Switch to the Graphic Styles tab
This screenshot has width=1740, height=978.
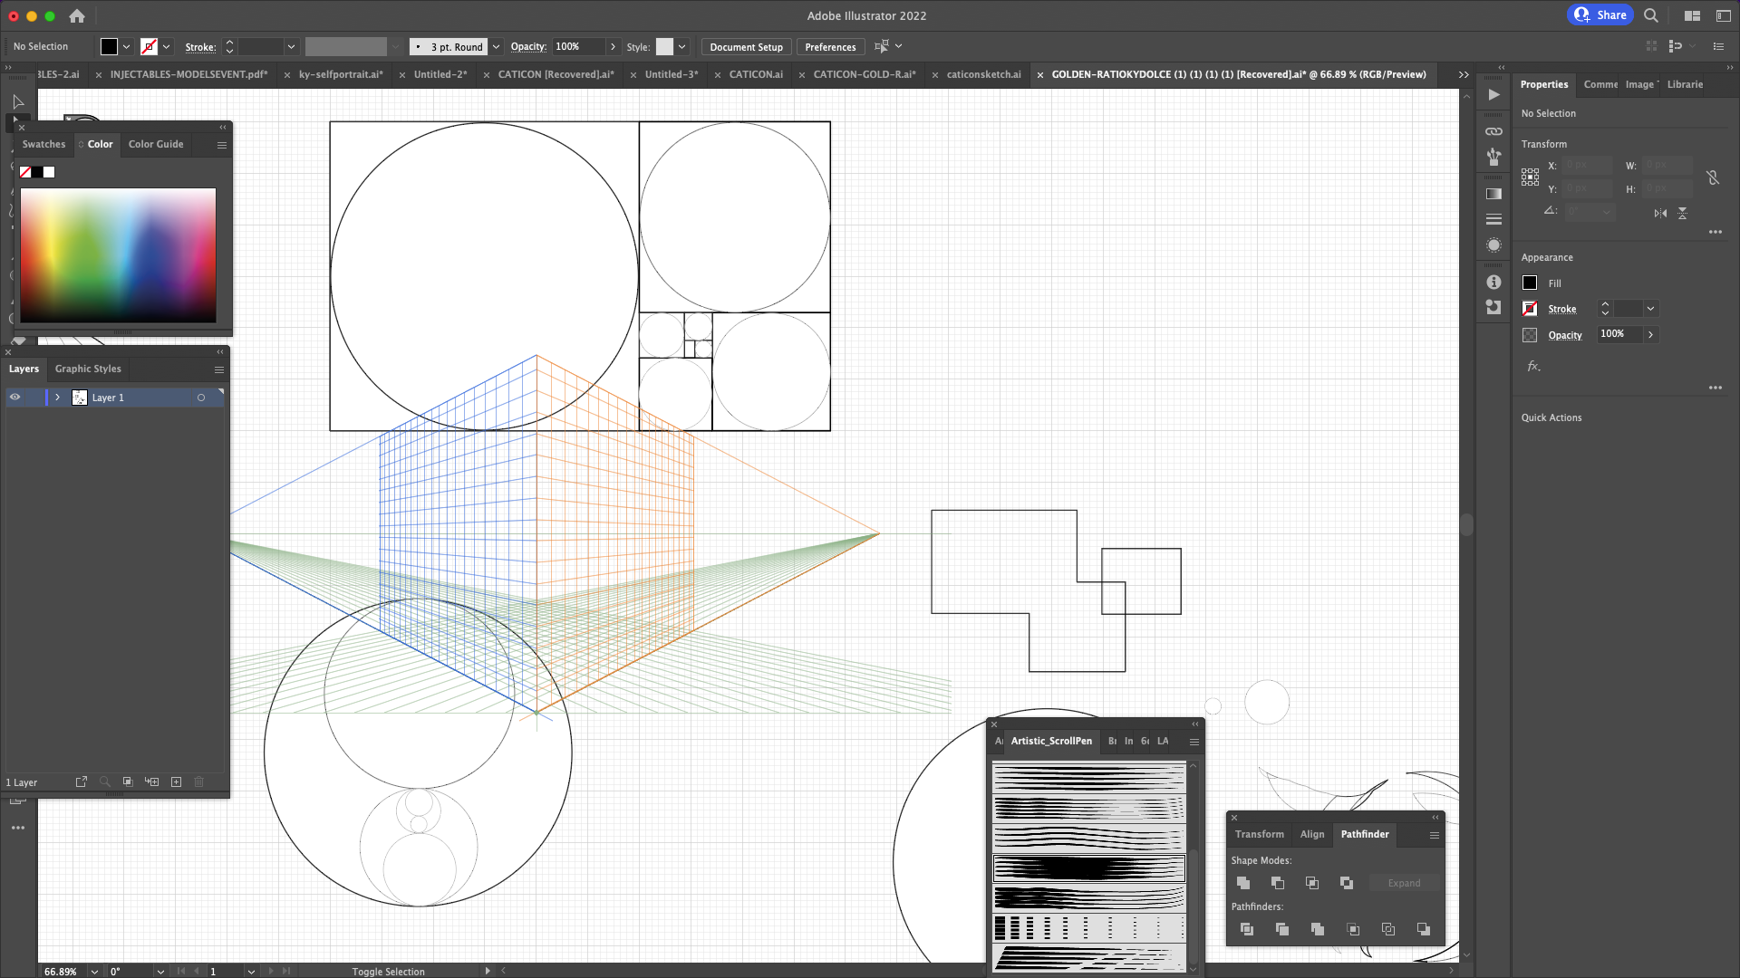(x=88, y=369)
